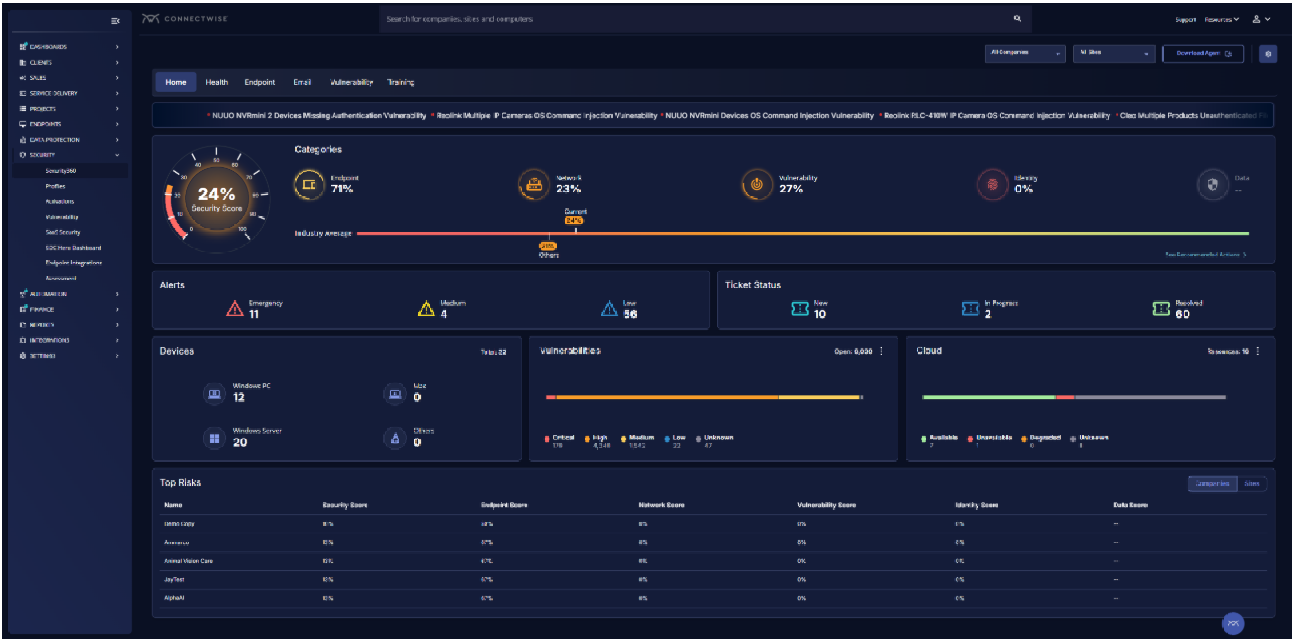Viewport: 1293px width, 639px height.
Task: Follow the See Recommended Actions link
Action: pos(1204,255)
